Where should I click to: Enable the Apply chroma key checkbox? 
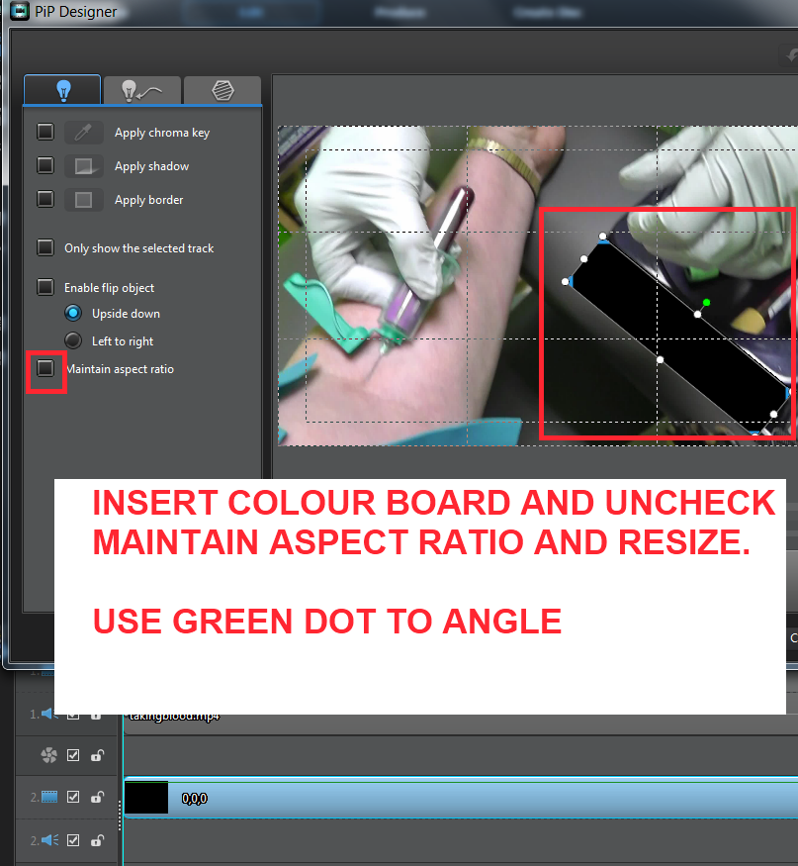tap(45, 133)
